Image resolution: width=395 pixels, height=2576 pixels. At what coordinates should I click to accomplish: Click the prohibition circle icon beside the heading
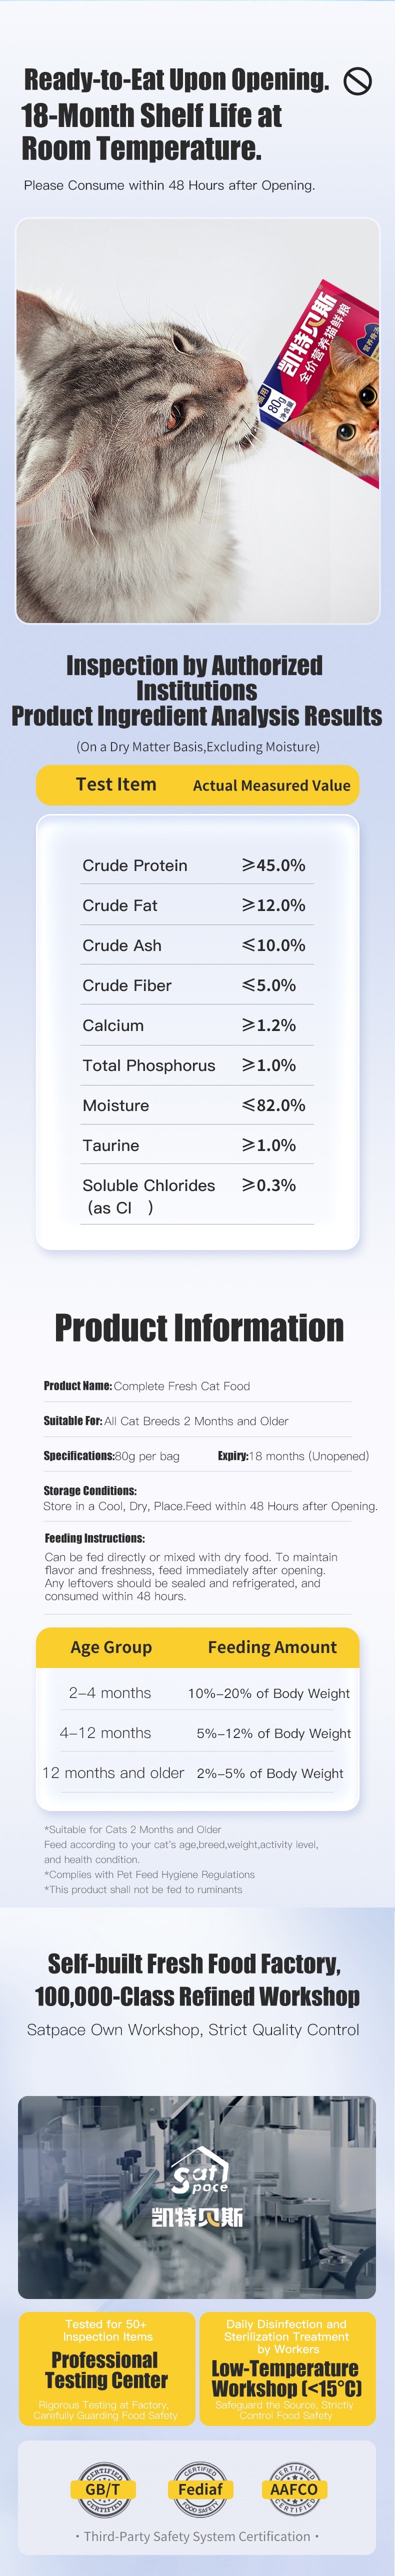coord(357,82)
